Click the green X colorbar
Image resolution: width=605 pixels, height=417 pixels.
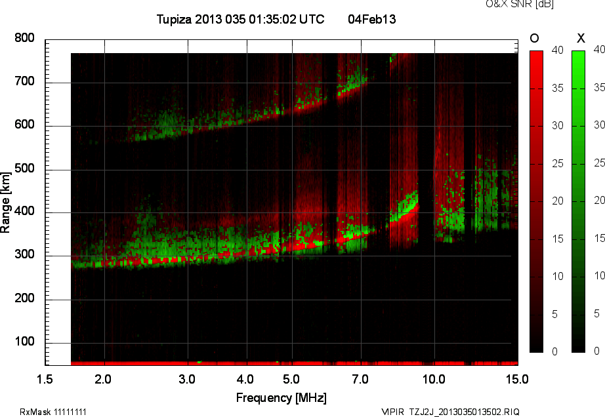click(578, 201)
